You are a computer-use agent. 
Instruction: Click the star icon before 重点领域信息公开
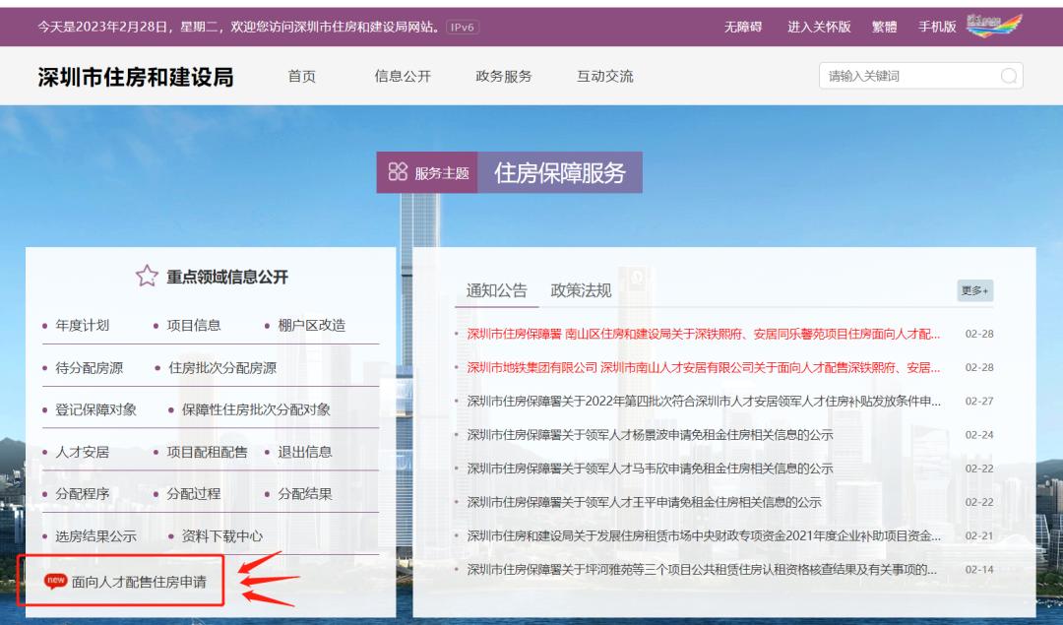(145, 277)
